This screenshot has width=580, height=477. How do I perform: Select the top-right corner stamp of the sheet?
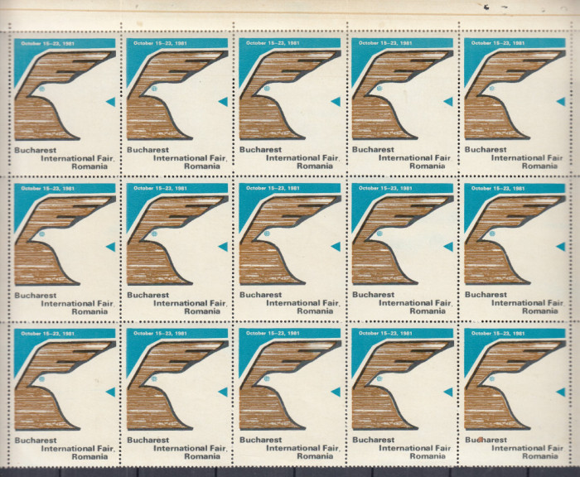tap(515, 104)
